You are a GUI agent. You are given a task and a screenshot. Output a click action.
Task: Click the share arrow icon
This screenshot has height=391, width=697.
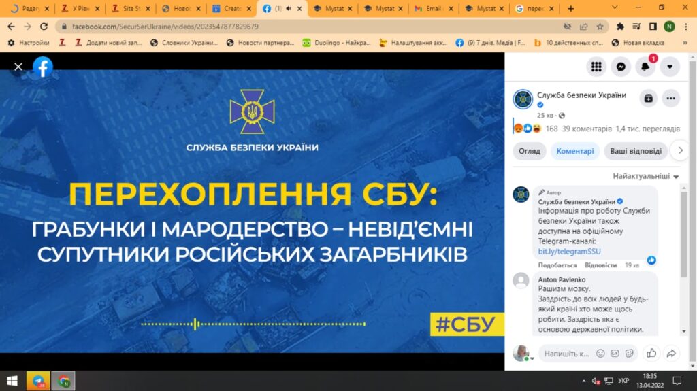[x=671, y=353]
